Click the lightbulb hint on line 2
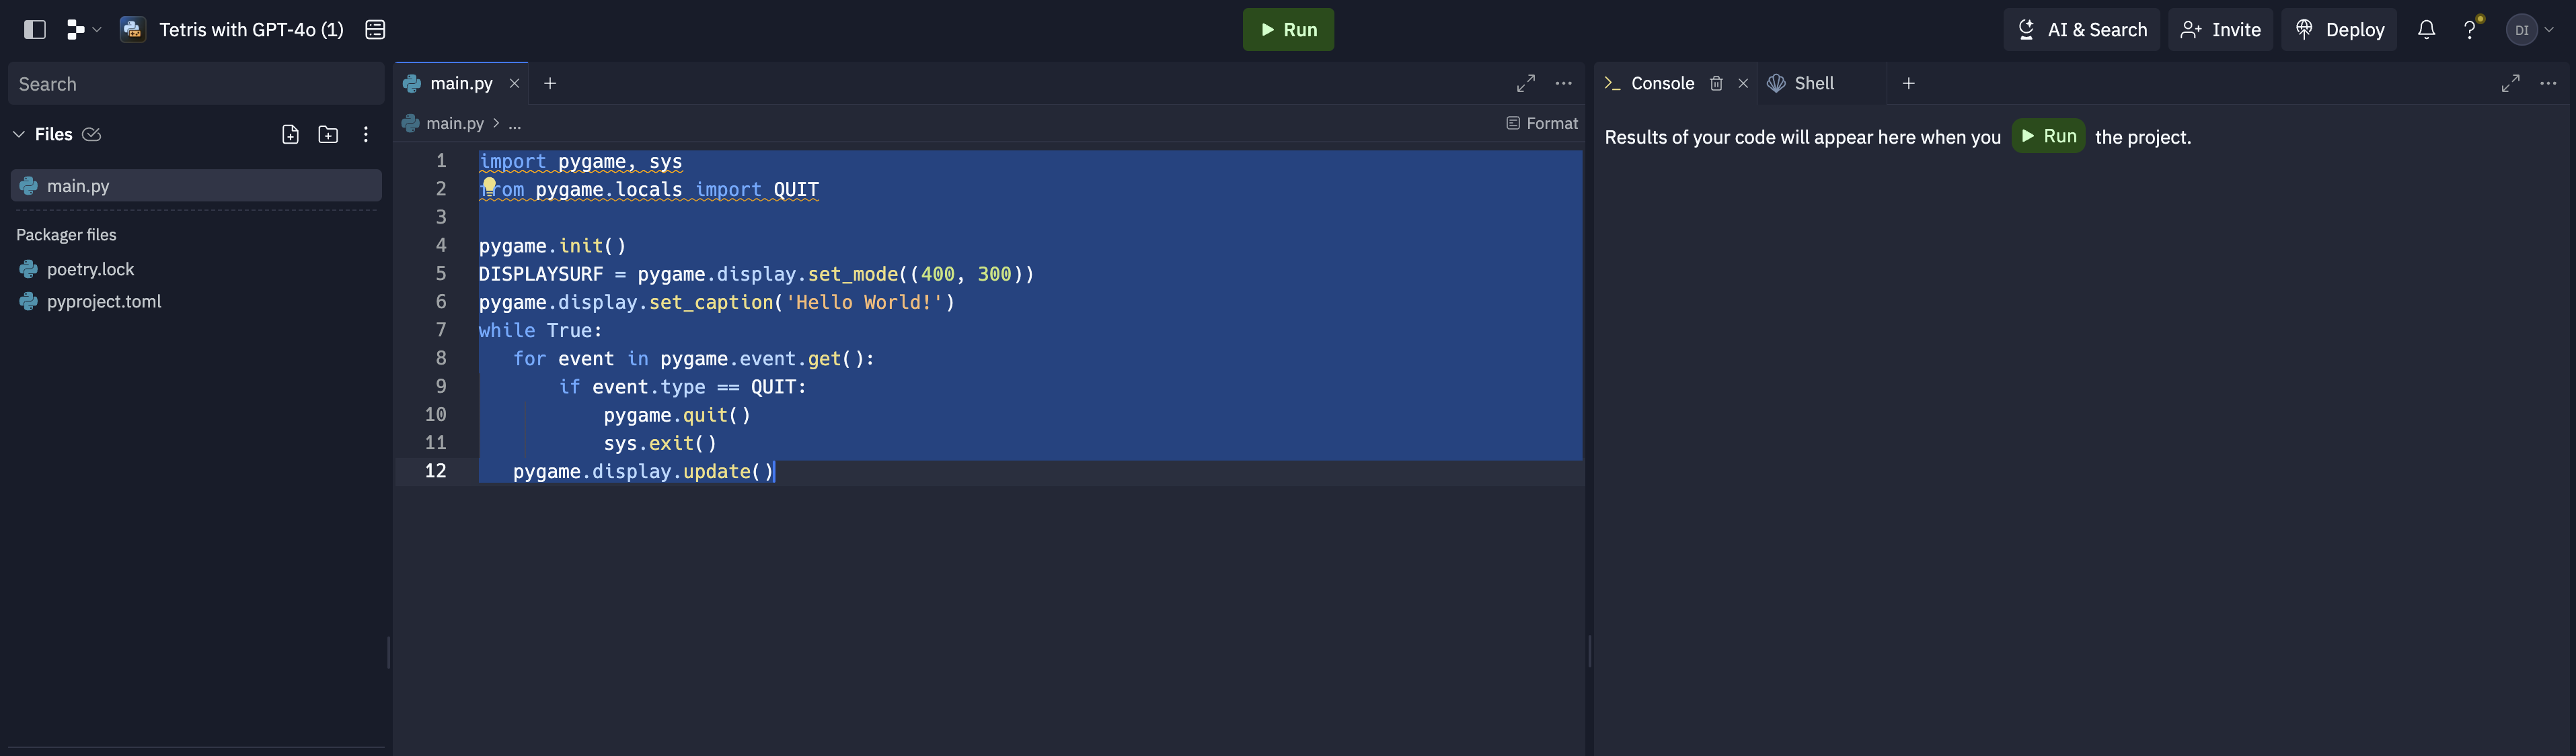2576x756 pixels. (x=489, y=185)
